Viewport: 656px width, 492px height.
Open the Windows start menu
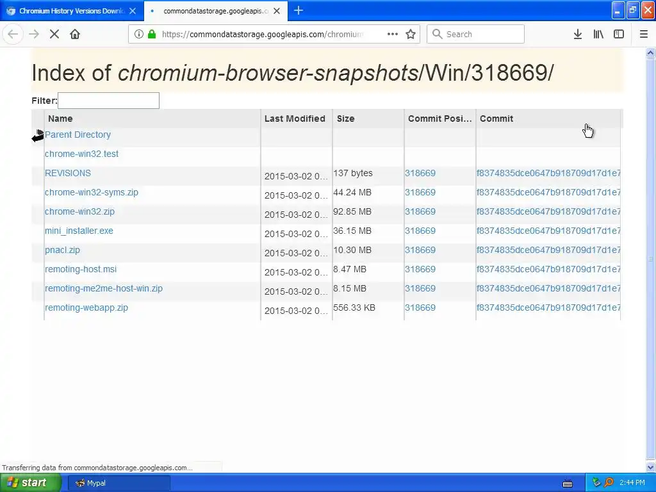[31, 483]
